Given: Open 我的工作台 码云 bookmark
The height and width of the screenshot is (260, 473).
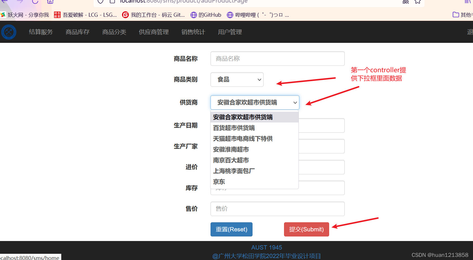Looking at the screenshot, I should [154, 15].
